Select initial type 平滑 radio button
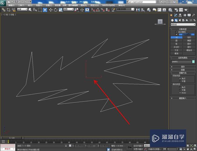 [180, 81]
